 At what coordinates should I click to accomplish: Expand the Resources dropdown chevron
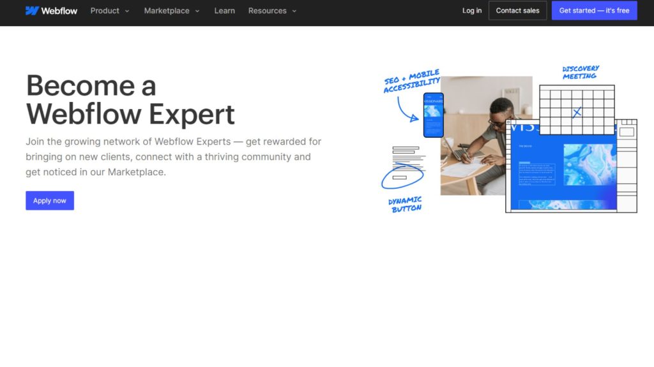click(294, 11)
